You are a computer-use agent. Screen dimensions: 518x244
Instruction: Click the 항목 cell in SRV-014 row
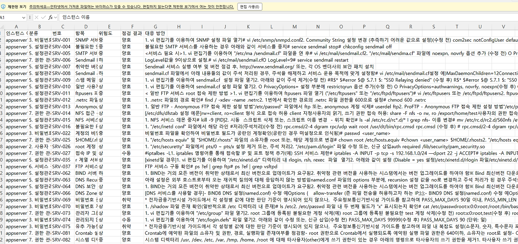pos(86,113)
